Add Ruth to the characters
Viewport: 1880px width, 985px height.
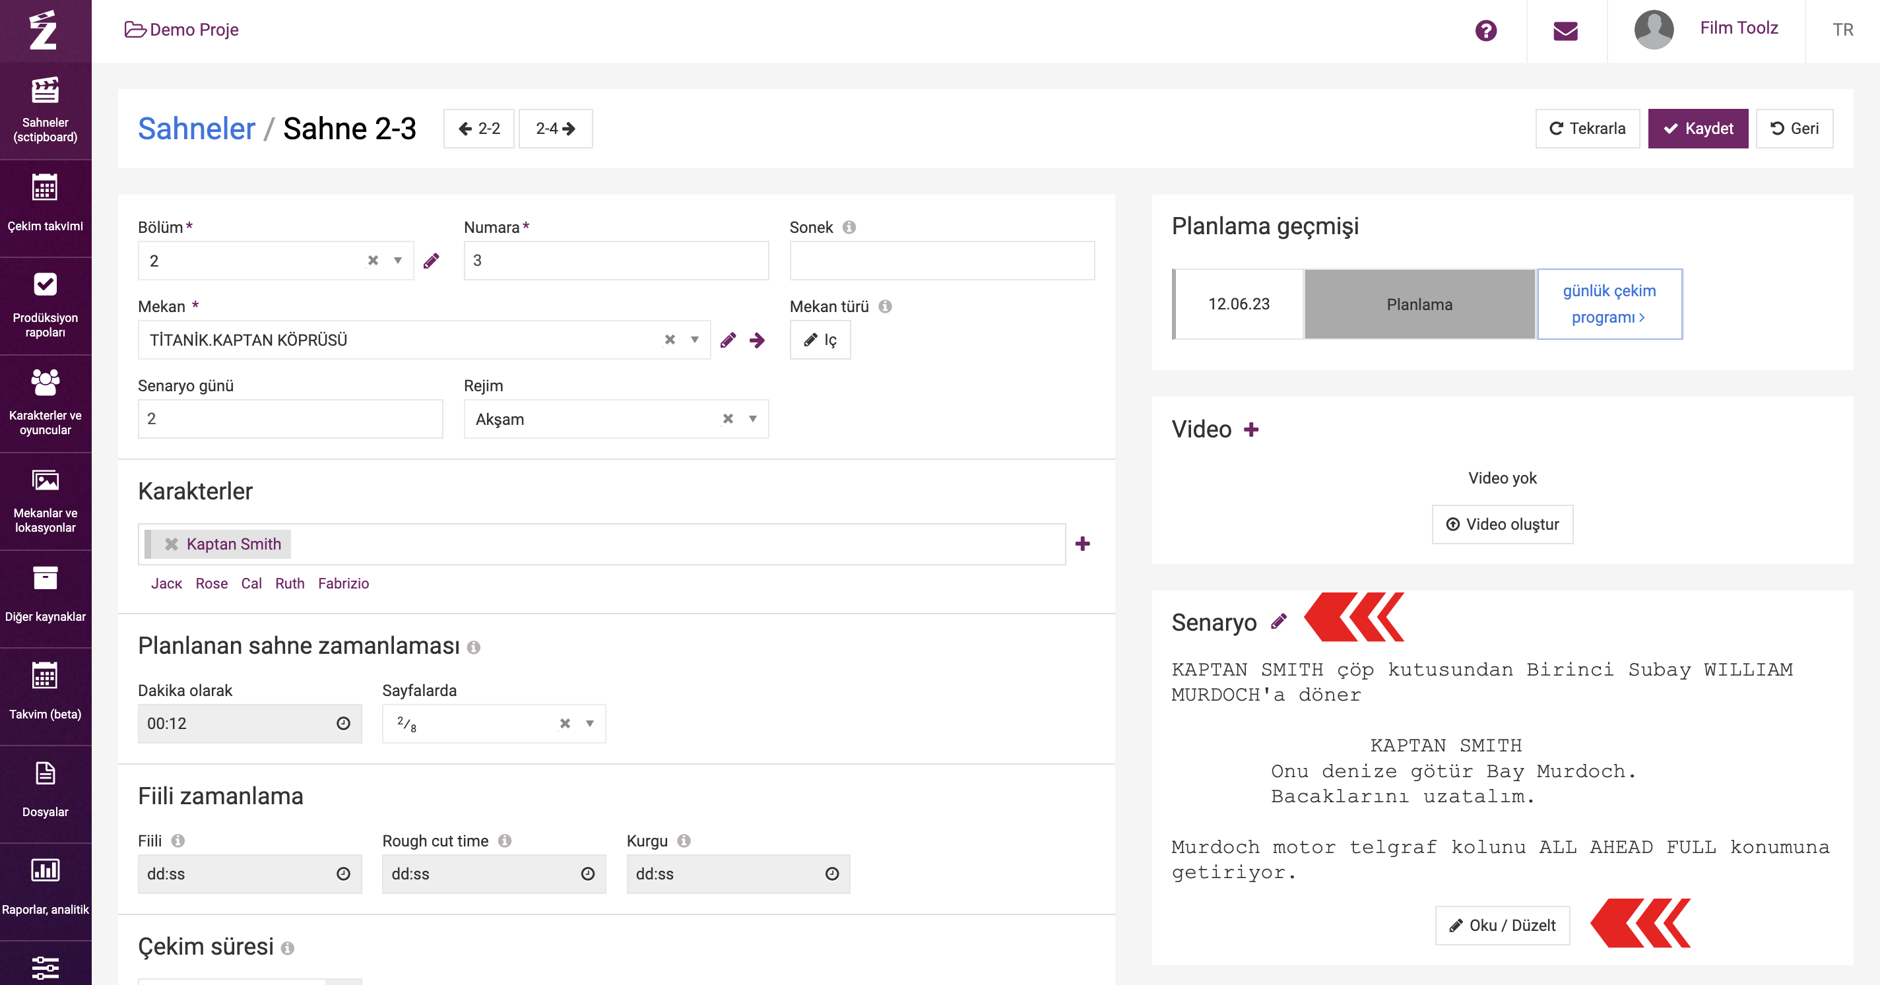[290, 584]
